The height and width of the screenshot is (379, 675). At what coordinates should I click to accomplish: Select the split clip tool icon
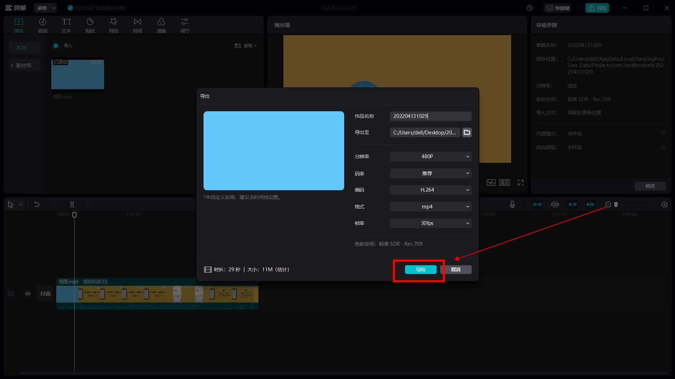(x=72, y=205)
